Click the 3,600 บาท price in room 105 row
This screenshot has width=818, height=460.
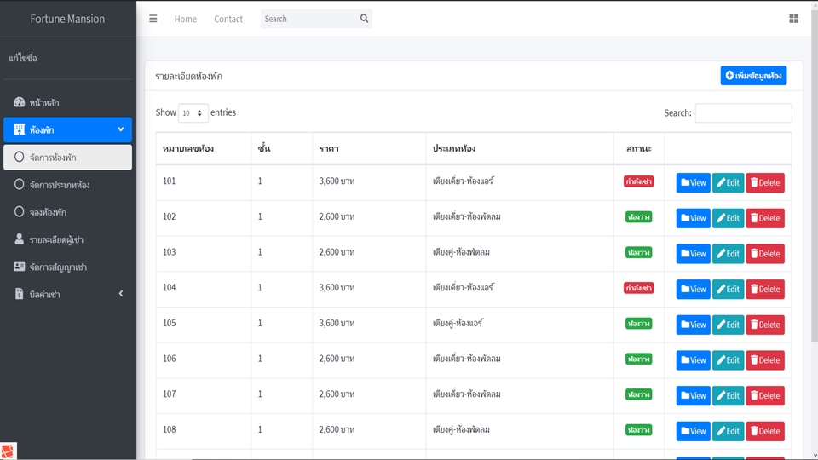coord(337,323)
